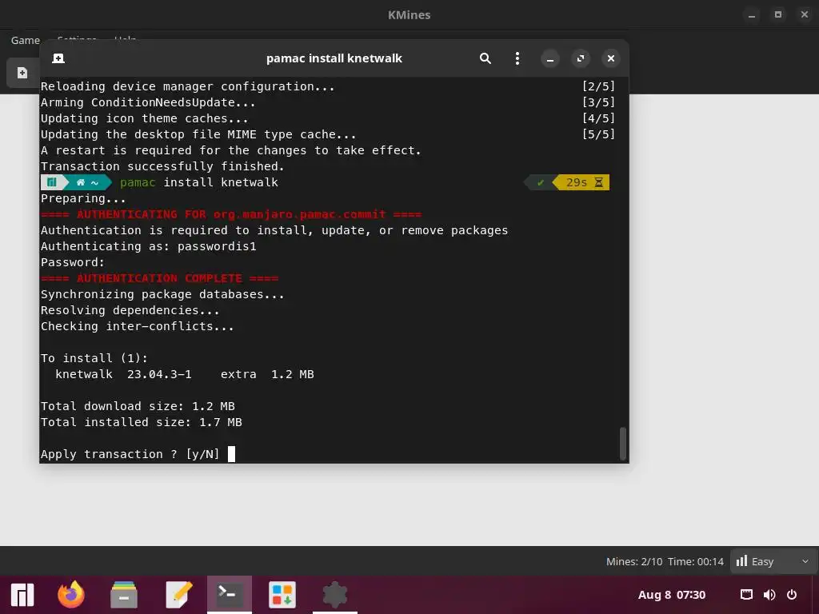This screenshot has width=819, height=614.
Task: Click the "Apply transaction ? [y/N]" prompt line
Action: click(x=130, y=454)
